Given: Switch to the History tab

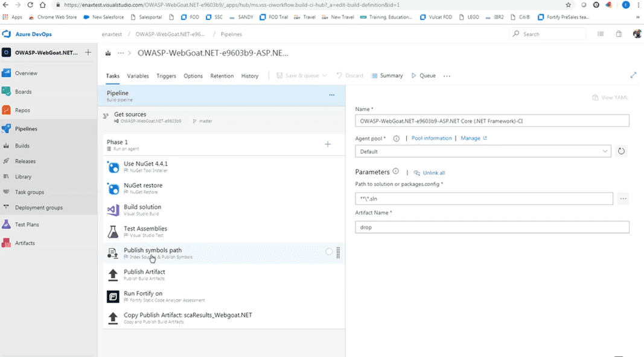Looking at the screenshot, I should [x=250, y=76].
